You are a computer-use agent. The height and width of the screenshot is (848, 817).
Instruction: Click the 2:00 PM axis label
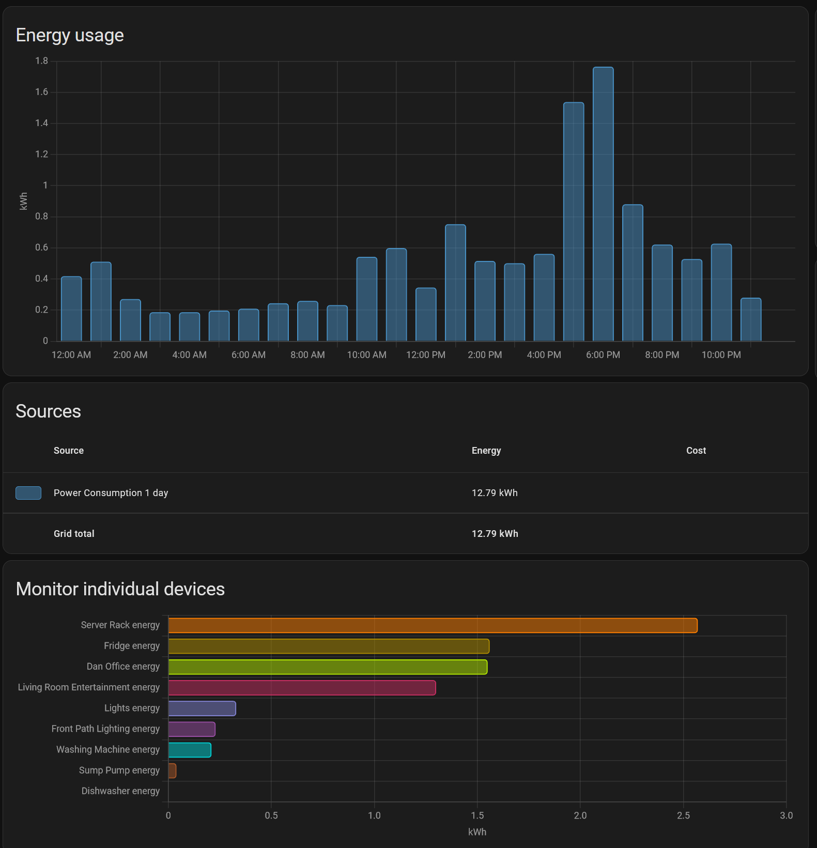point(485,355)
